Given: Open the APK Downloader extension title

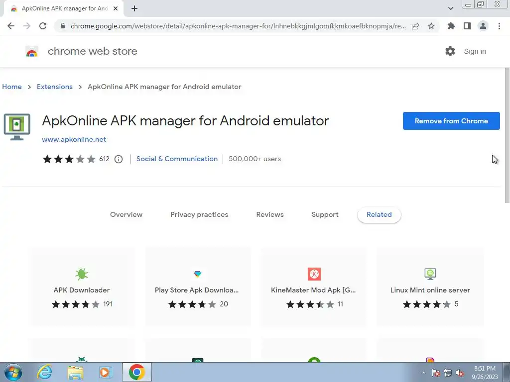Looking at the screenshot, I should 82,290.
